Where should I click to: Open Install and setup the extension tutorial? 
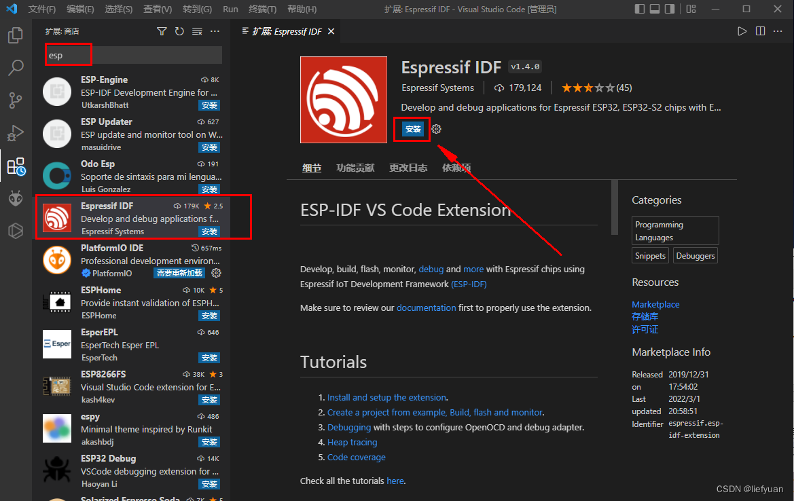(x=386, y=397)
